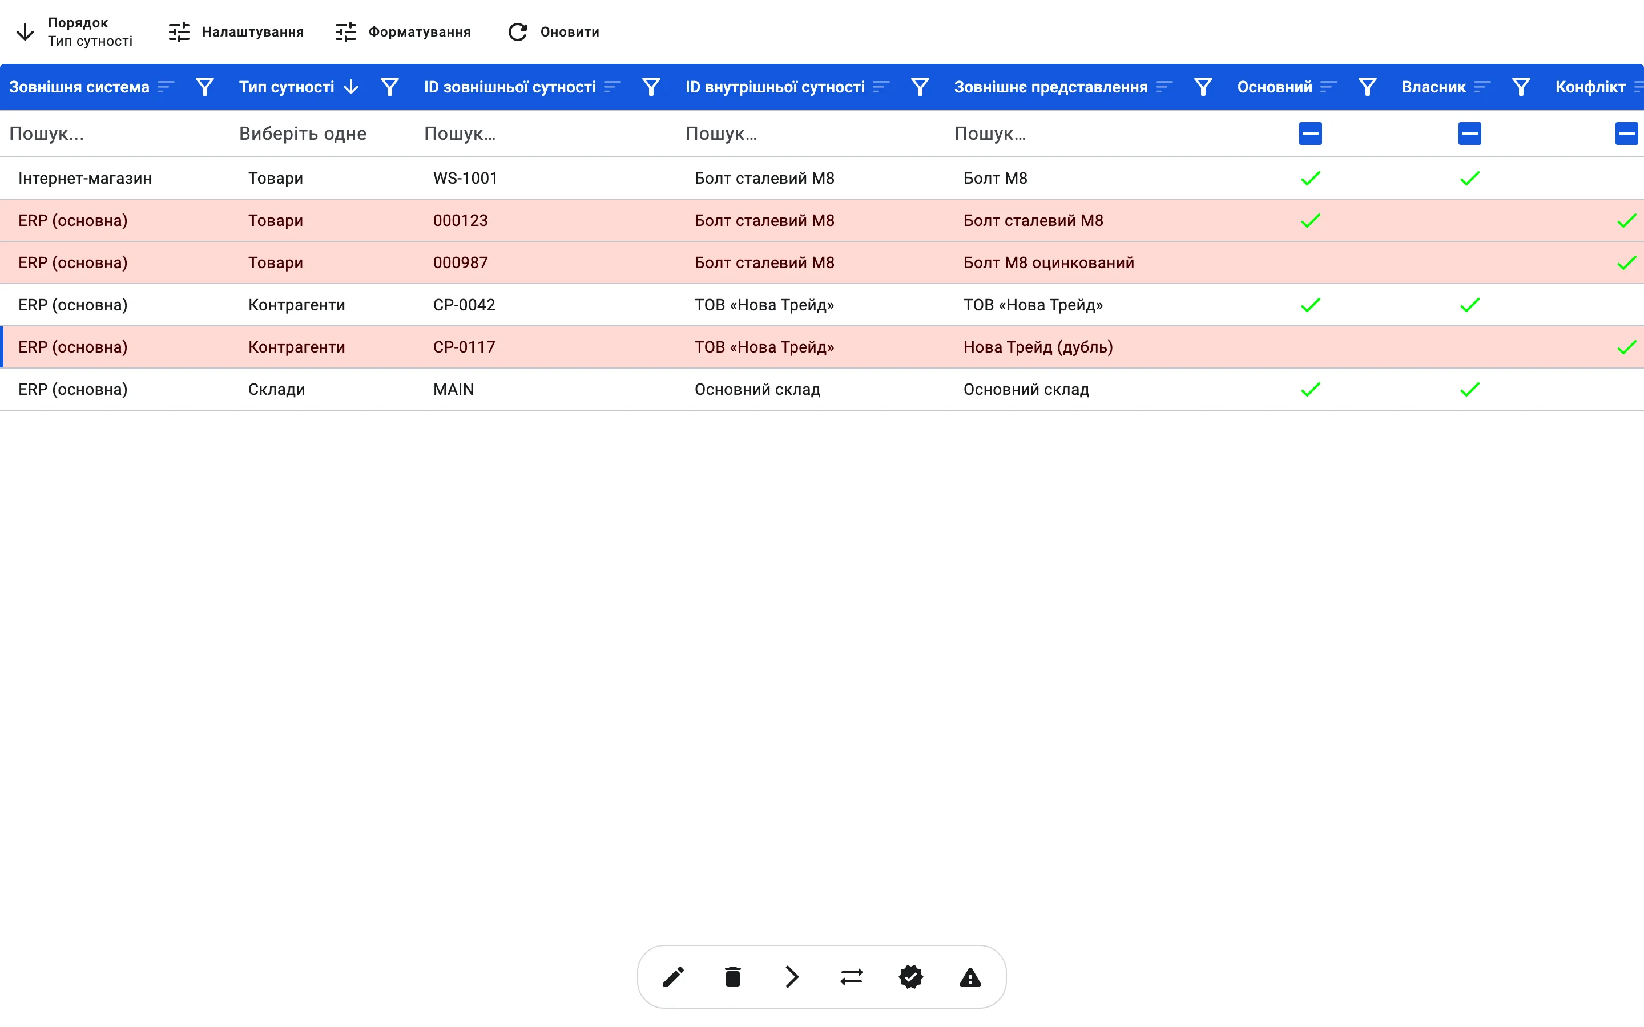The image size is (1644, 1027).
Task: Click the ID внутрішньої сутності search field
Action: pos(811,134)
